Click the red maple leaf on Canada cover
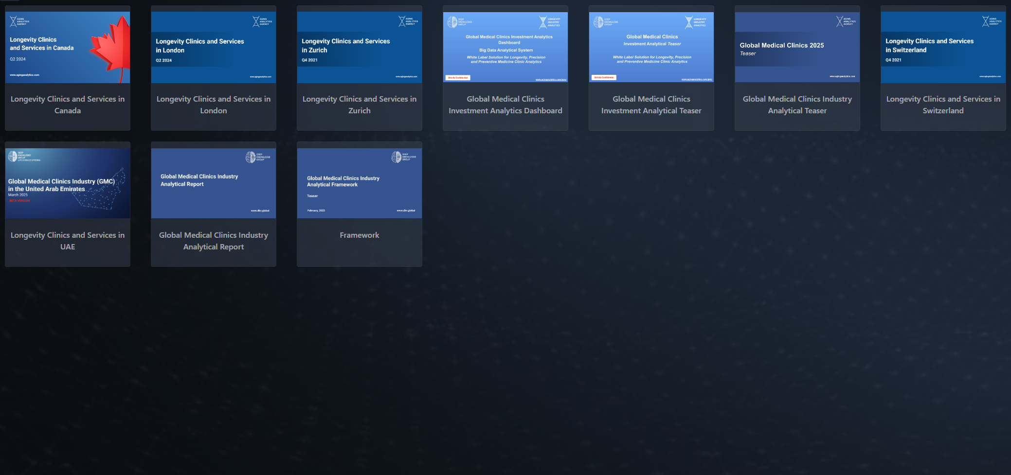The image size is (1011, 475). pyautogui.click(x=112, y=49)
